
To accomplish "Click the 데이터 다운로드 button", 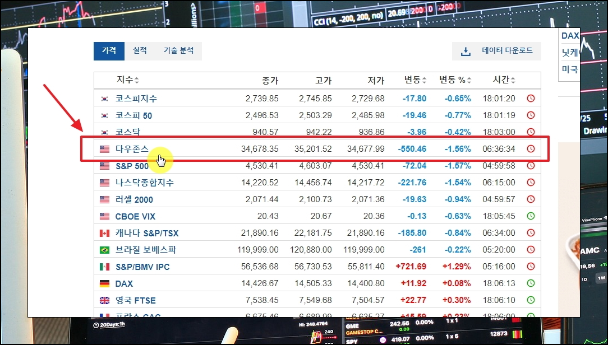I will [x=496, y=51].
